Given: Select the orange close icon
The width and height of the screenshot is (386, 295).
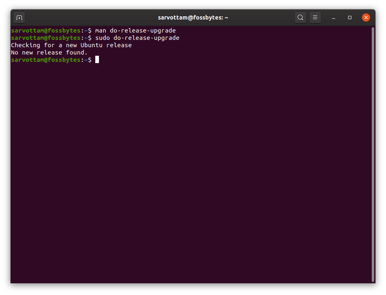Looking at the screenshot, I should pyautogui.click(x=366, y=17).
